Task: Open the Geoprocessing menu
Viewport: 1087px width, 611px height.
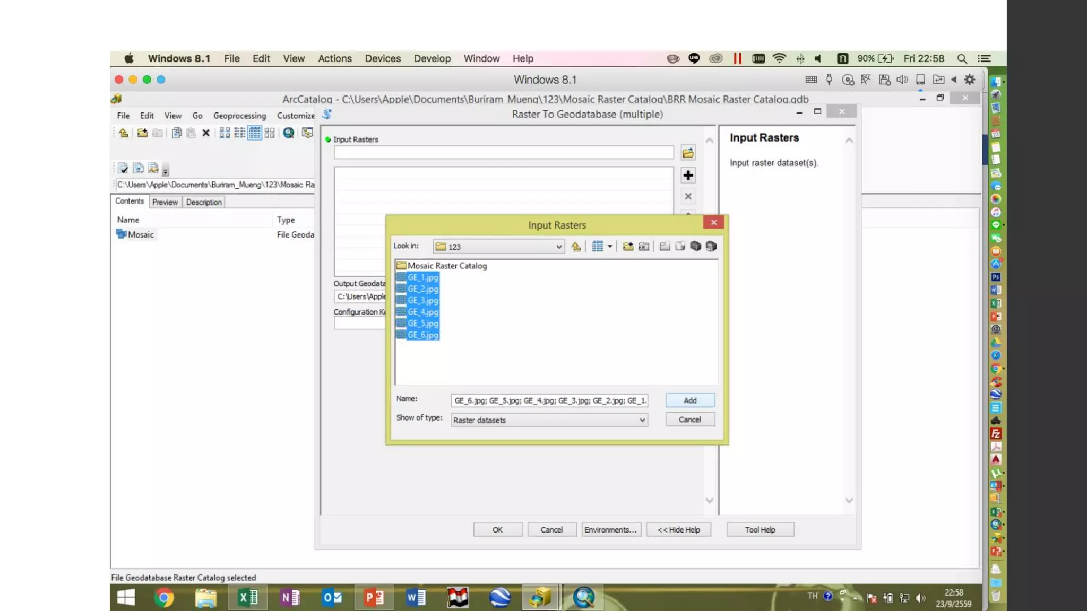Action: pos(239,116)
